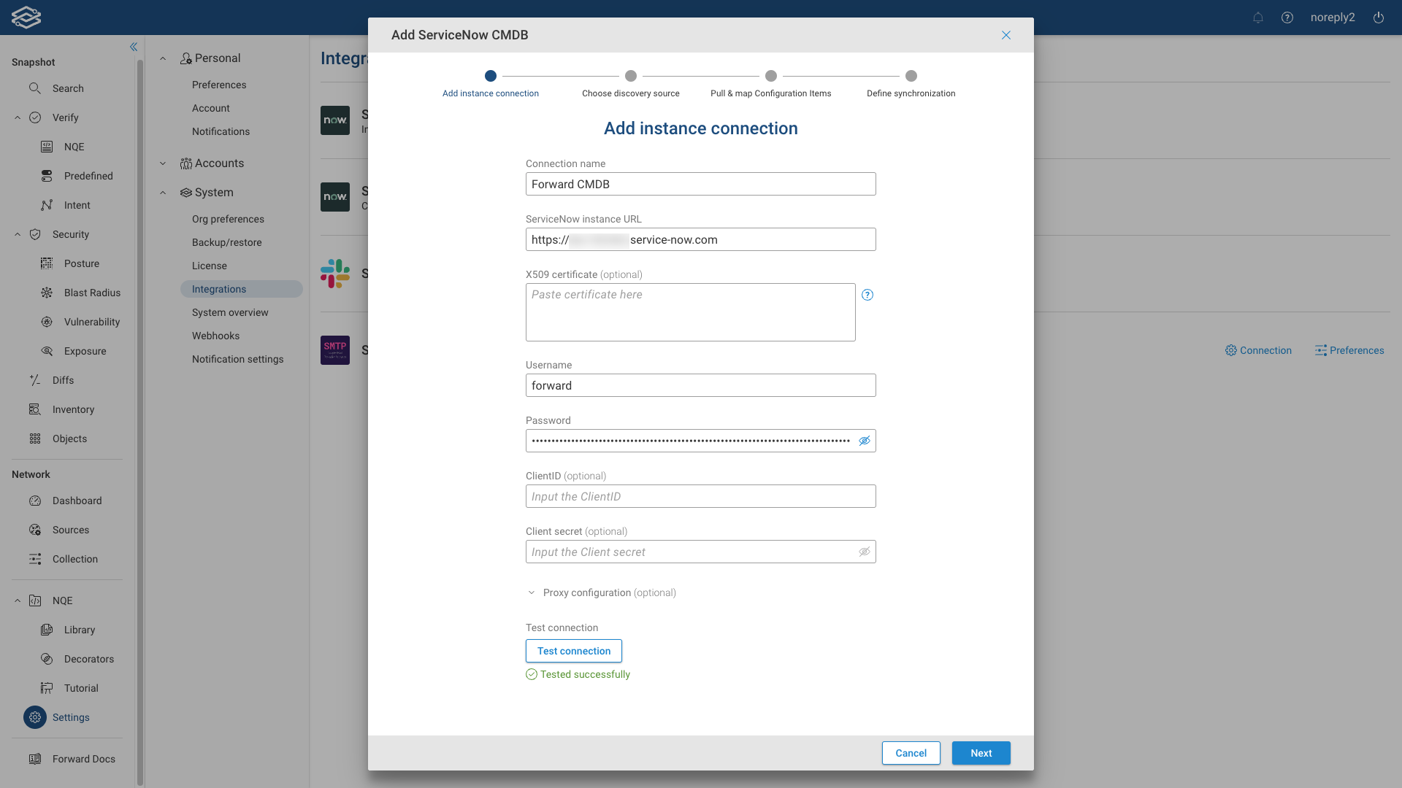
Task: Reveal the Client secret input
Action: [864, 552]
